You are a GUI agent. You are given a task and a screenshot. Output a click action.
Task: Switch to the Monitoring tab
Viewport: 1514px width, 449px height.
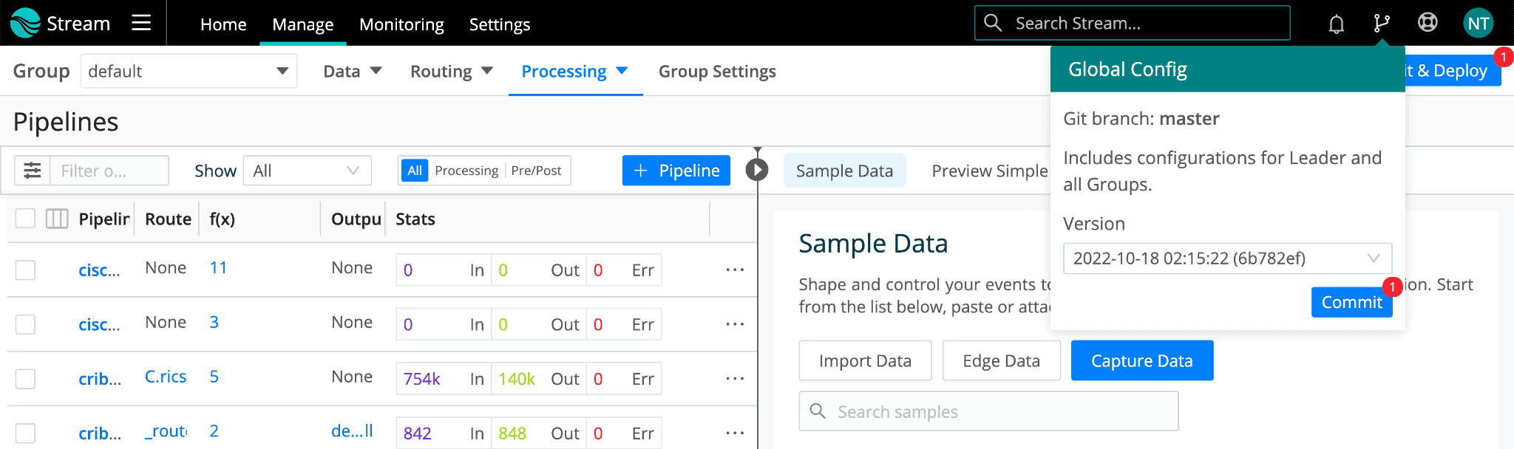point(401,24)
